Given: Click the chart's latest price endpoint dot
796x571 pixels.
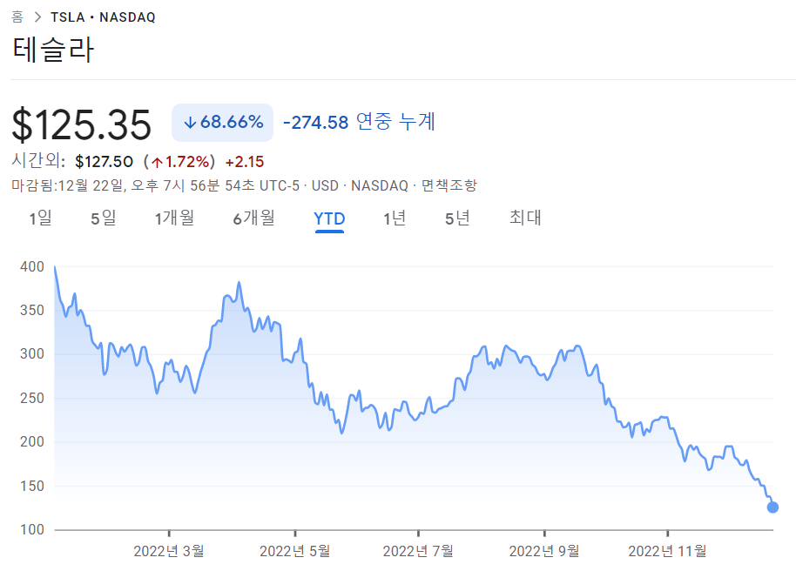Looking at the screenshot, I should (772, 507).
